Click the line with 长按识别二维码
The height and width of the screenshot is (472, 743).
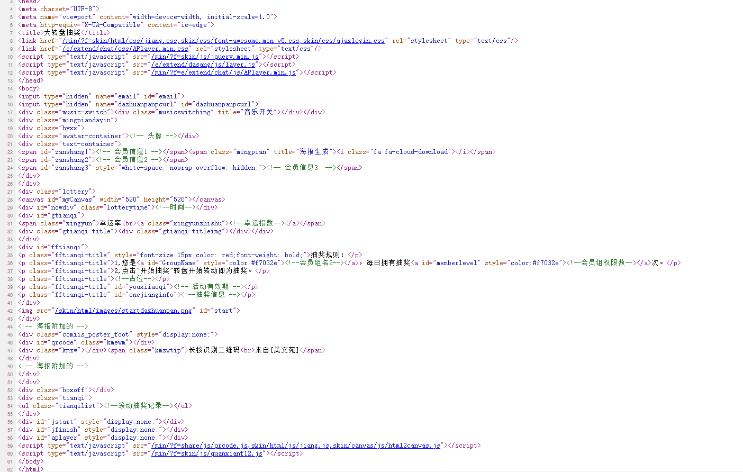172,350
